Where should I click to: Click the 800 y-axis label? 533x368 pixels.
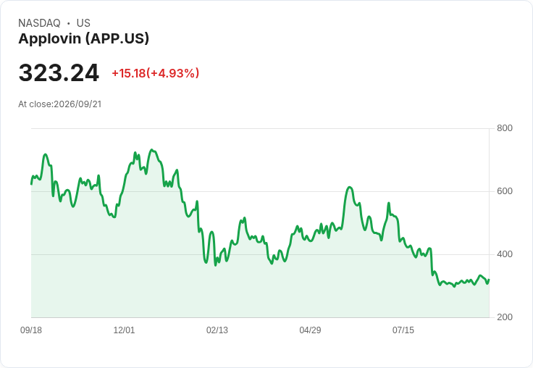click(x=505, y=128)
